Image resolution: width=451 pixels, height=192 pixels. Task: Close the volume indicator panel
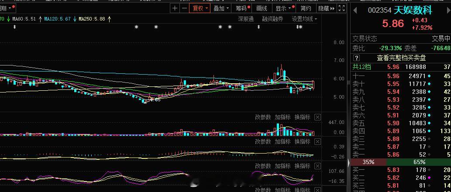click(317, 117)
